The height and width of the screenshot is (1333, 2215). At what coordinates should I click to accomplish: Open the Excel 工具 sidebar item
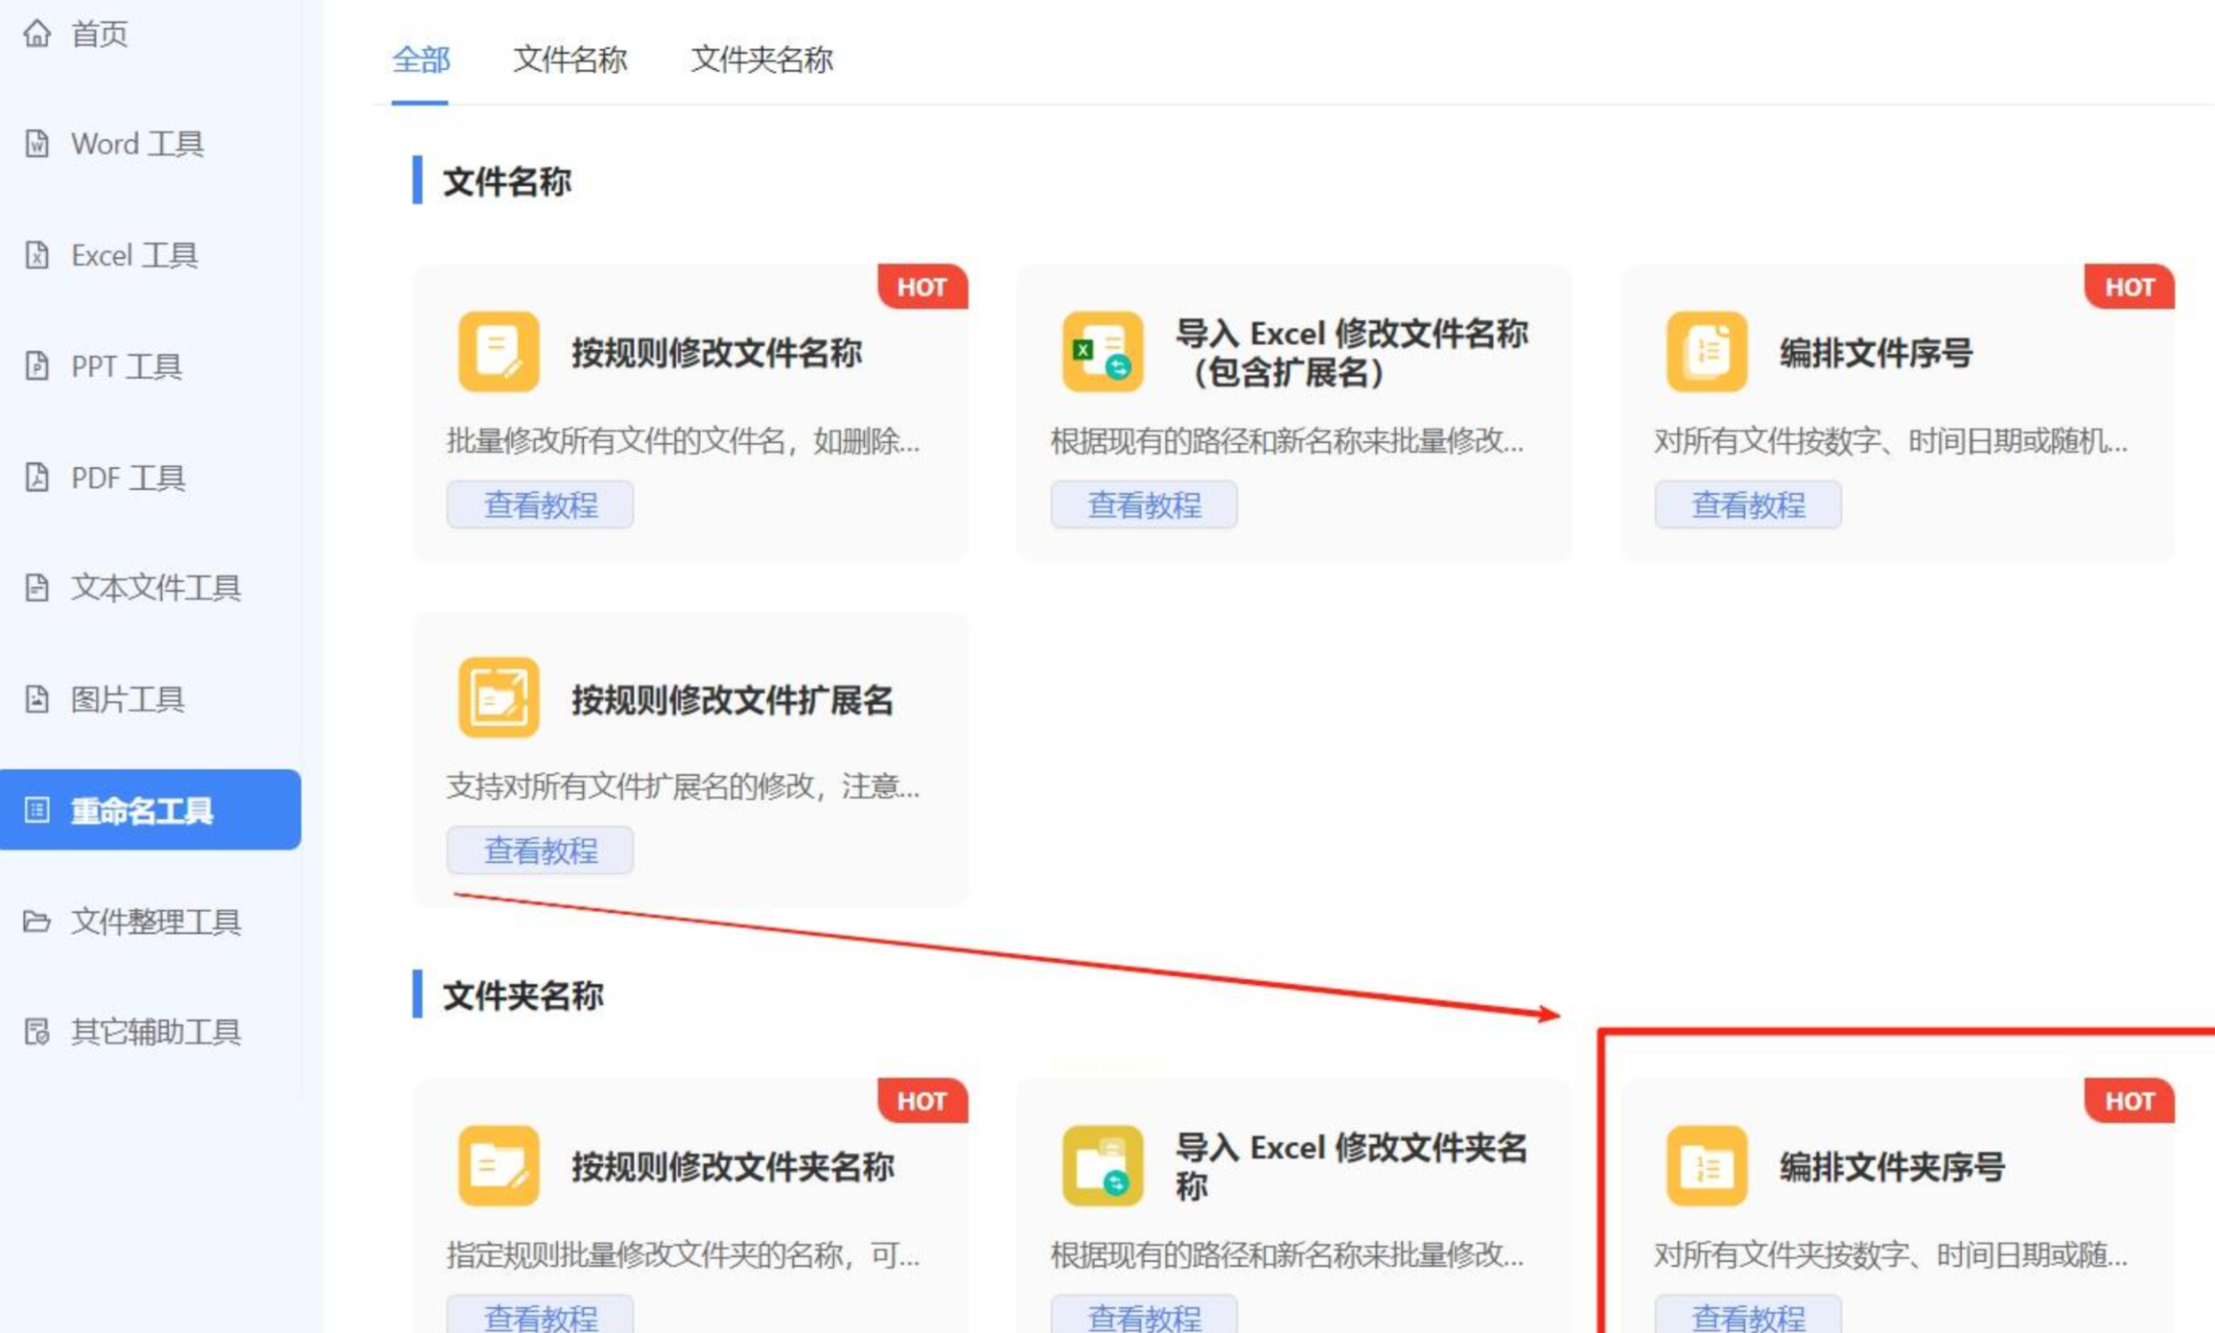(x=133, y=255)
